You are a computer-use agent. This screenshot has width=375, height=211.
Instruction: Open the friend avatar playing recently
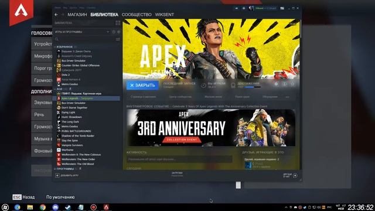[x=248, y=165]
